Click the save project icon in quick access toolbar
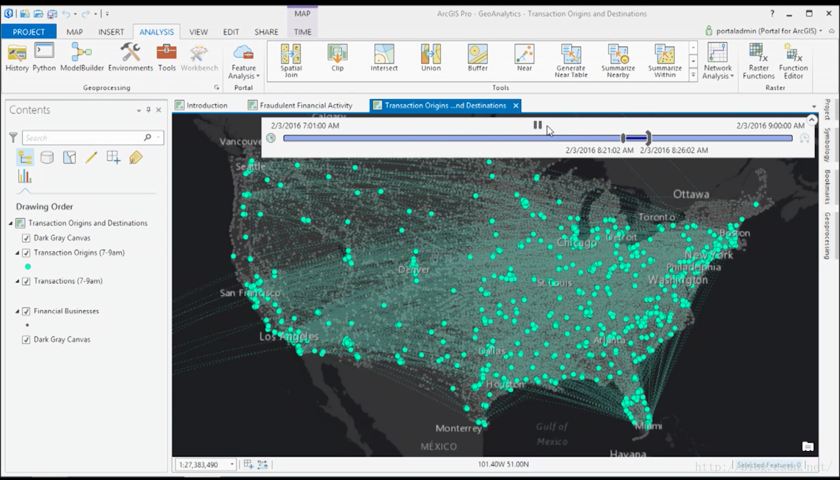The height and width of the screenshot is (480, 840). 52,13
